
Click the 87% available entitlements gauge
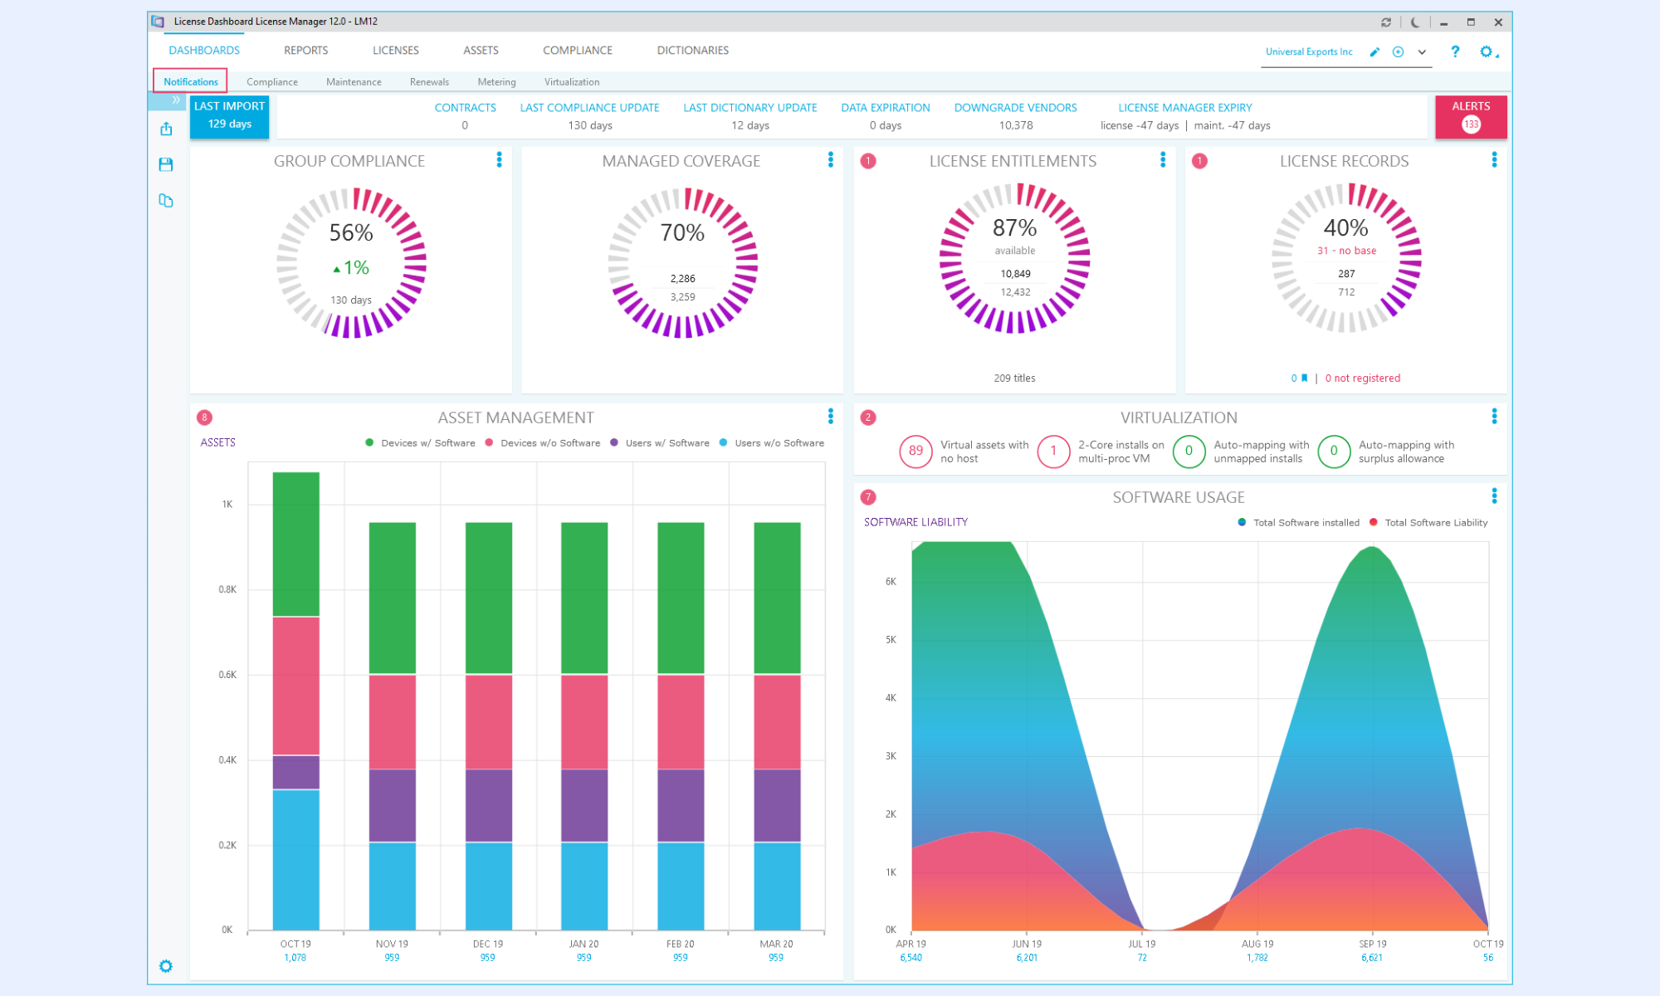(x=1014, y=258)
